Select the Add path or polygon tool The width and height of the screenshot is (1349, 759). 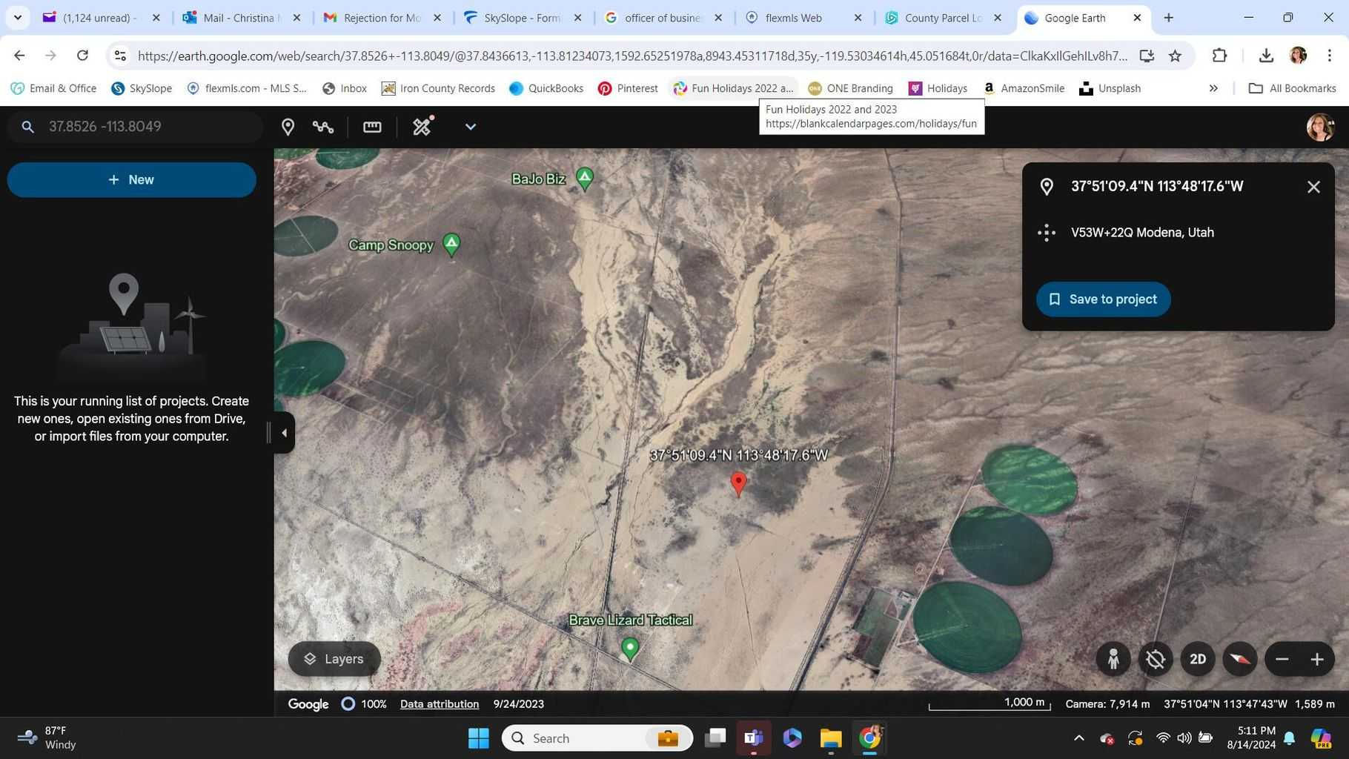point(323,126)
